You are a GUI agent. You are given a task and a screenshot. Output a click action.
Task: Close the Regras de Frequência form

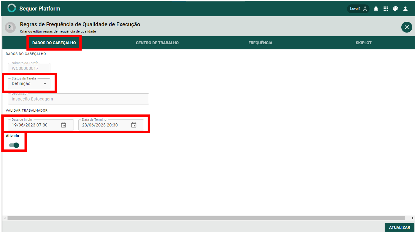click(407, 27)
